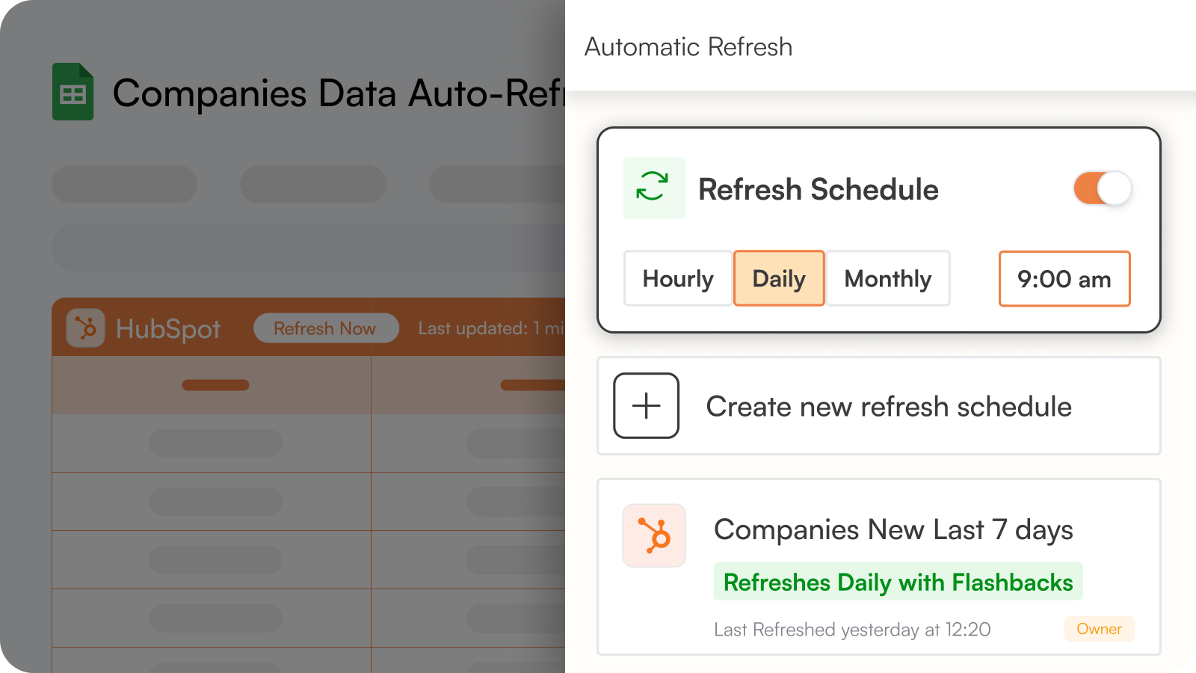The image size is (1196, 673).
Task: Click the Google Sheets file icon
Action: pos(73,92)
